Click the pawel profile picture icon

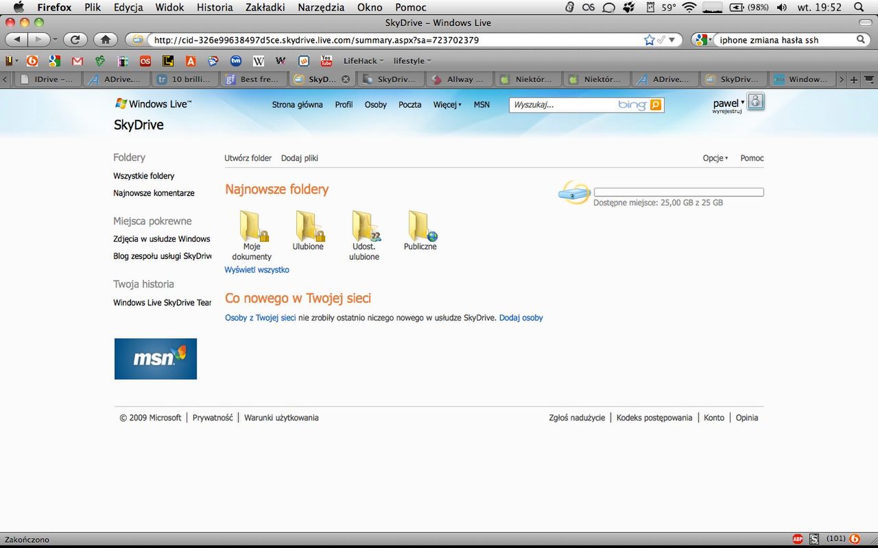pyautogui.click(x=755, y=102)
